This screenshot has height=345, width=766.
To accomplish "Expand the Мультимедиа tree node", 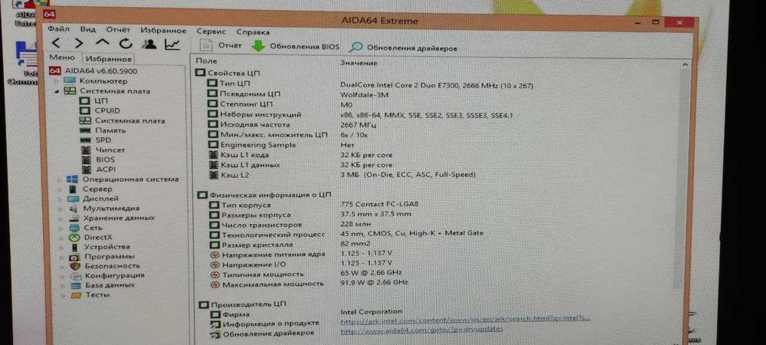I will click(60, 209).
